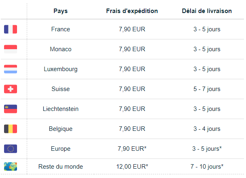The height and width of the screenshot is (178, 246).
Task: Select the Délai de livraison header
Action: click(x=207, y=11)
